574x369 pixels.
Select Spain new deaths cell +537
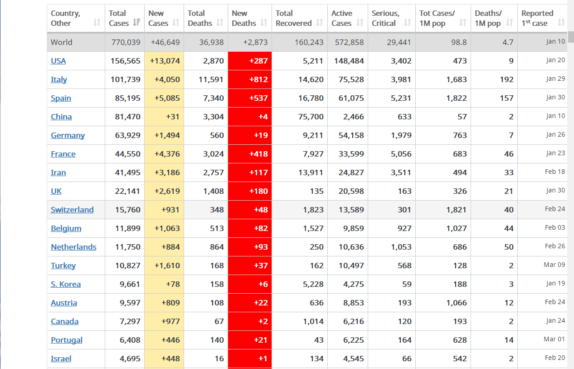pyautogui.click(x=250, y=98)
